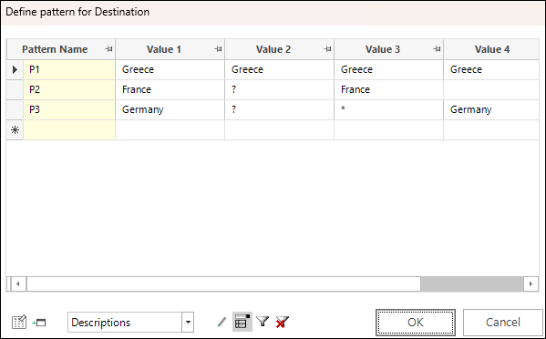Click France in P2 Value 3
The height and width of the screenshot is (339, 546).
point(389,90)
